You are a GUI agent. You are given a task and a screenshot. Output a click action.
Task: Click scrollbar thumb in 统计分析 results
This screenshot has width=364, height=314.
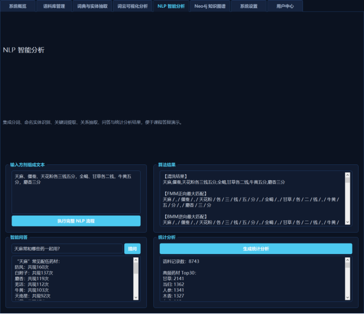pyautogui.click(x=347, y=265)
